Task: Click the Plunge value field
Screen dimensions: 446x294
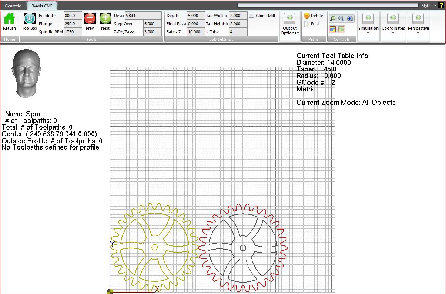Action: (x=73, y=24)
